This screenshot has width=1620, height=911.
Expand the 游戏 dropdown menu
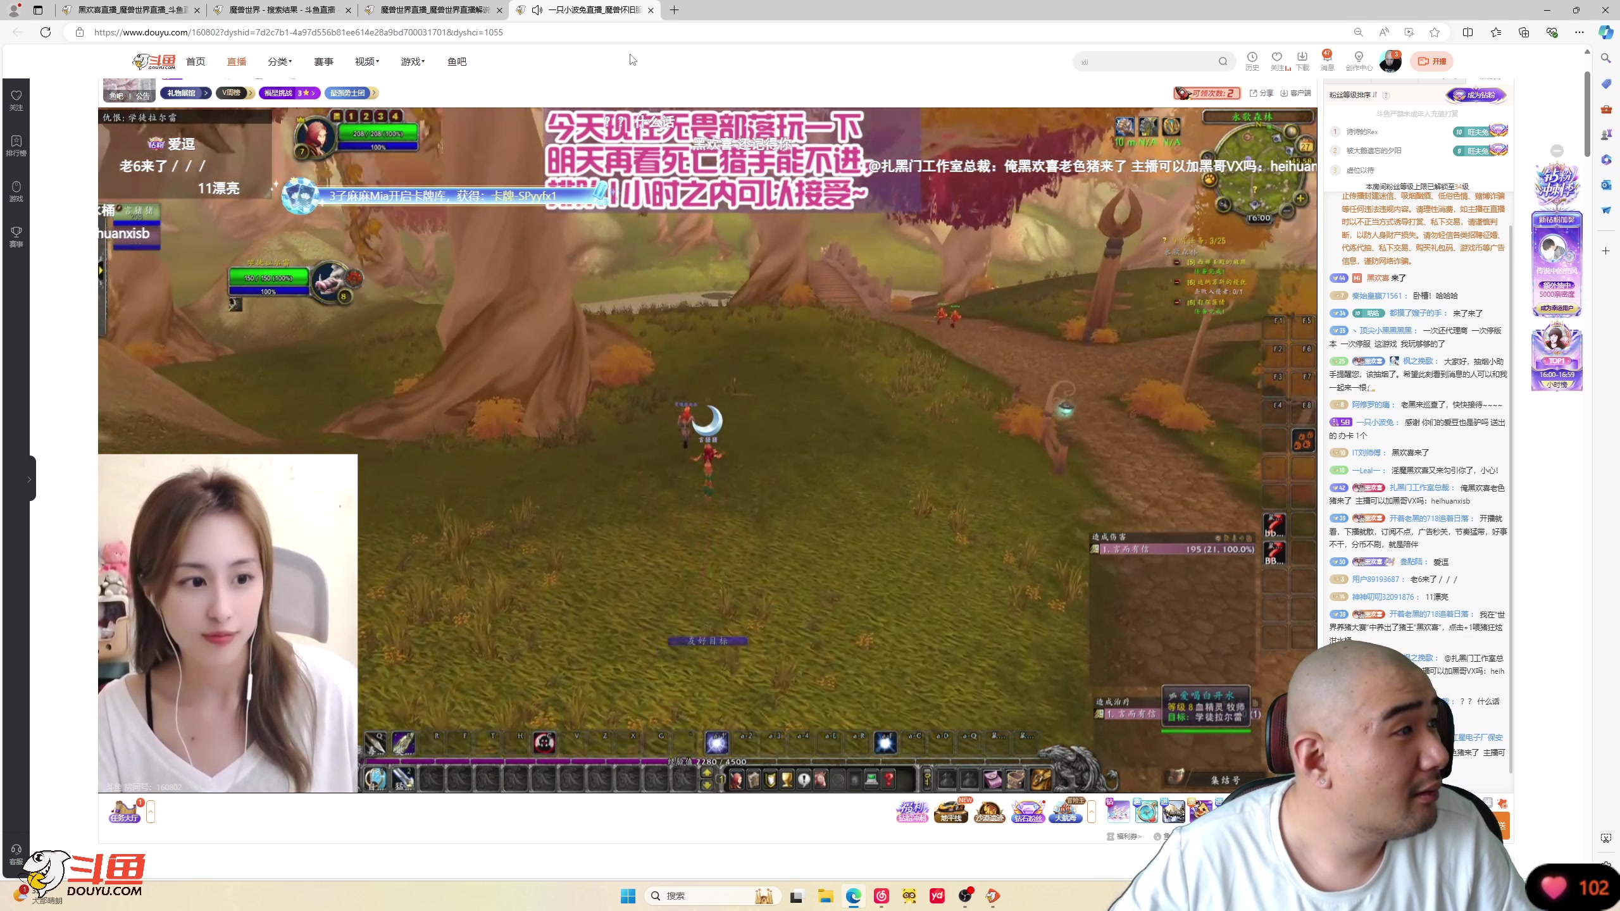tap(413, 61)
